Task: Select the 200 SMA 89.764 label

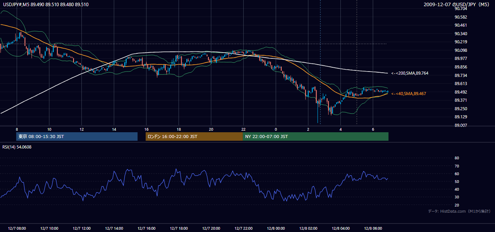Action: click(x=409, y=73)
